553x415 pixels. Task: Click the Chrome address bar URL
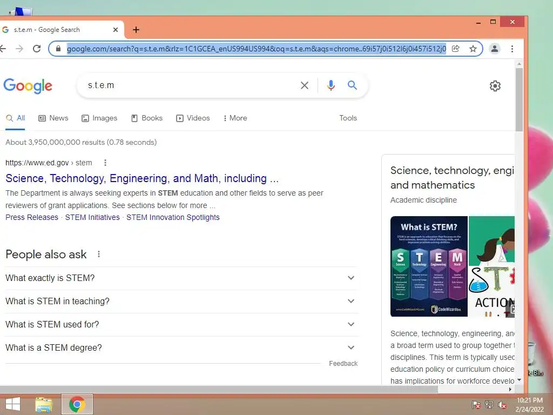257,49
